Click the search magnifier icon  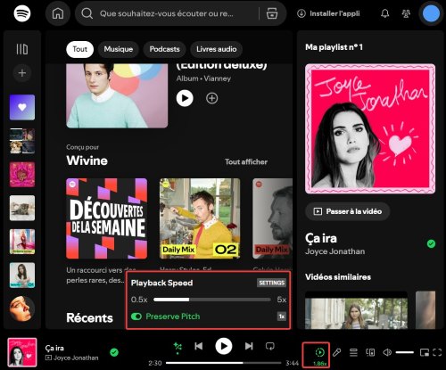tap(87, 13)
